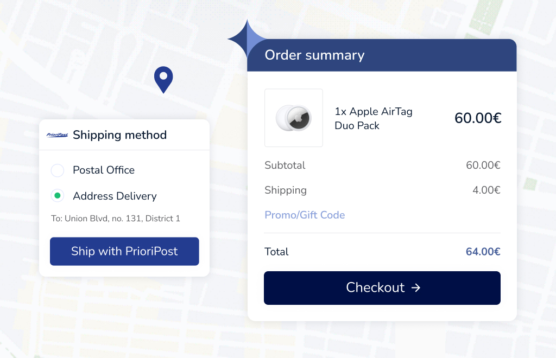This screenshot has width=556, height=358.
Task: Click the 4.00€ shipping cost value
Action: click(x=486, y=190)
